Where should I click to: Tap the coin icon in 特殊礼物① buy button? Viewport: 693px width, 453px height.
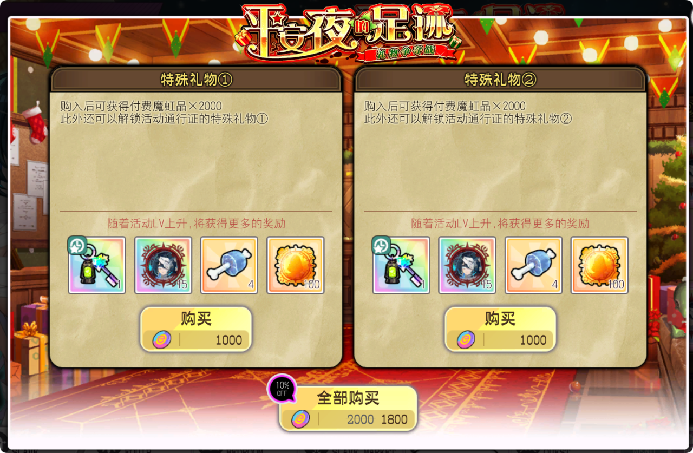[162, 340]
